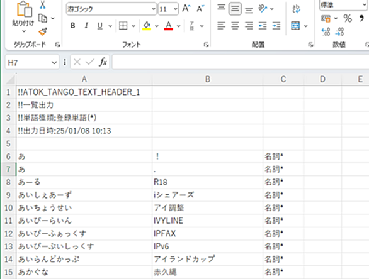Screen dimensions: 369x279
Task: Select the Format Painter brush
Action: click(43, 31)
